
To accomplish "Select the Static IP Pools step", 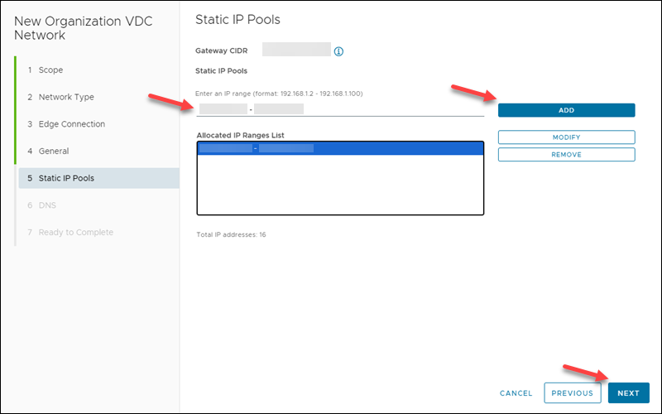I will (99, 178).
